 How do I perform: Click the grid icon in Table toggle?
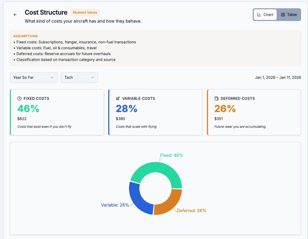[283, 15]
